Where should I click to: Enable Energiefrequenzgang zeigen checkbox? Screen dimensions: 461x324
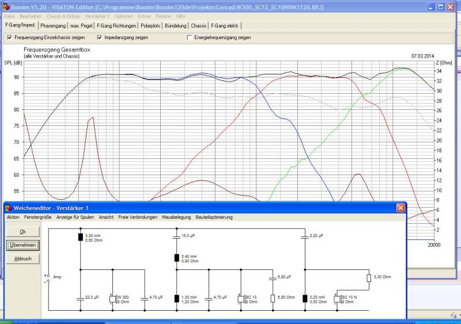(190, 37)
